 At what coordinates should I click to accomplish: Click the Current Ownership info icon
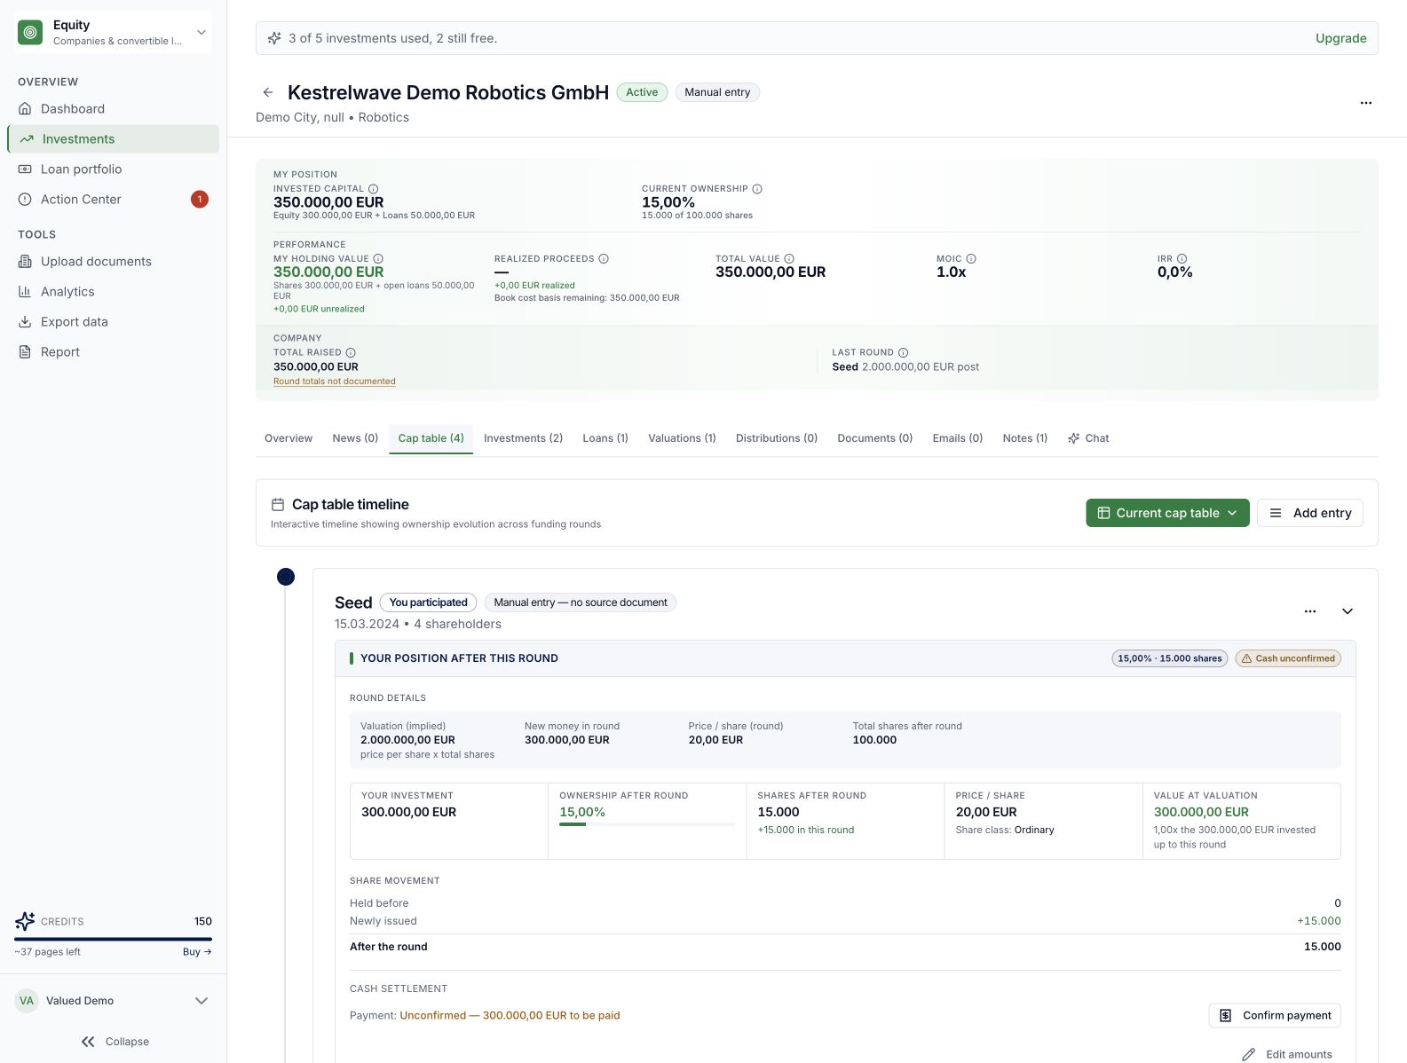757,189
